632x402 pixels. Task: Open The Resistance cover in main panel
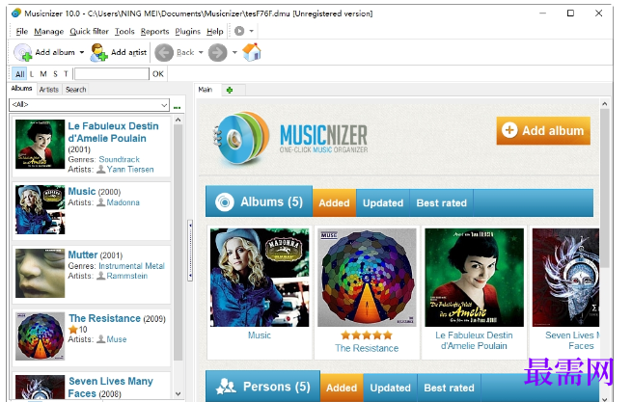pyautogui.click(x=367, y=278)
